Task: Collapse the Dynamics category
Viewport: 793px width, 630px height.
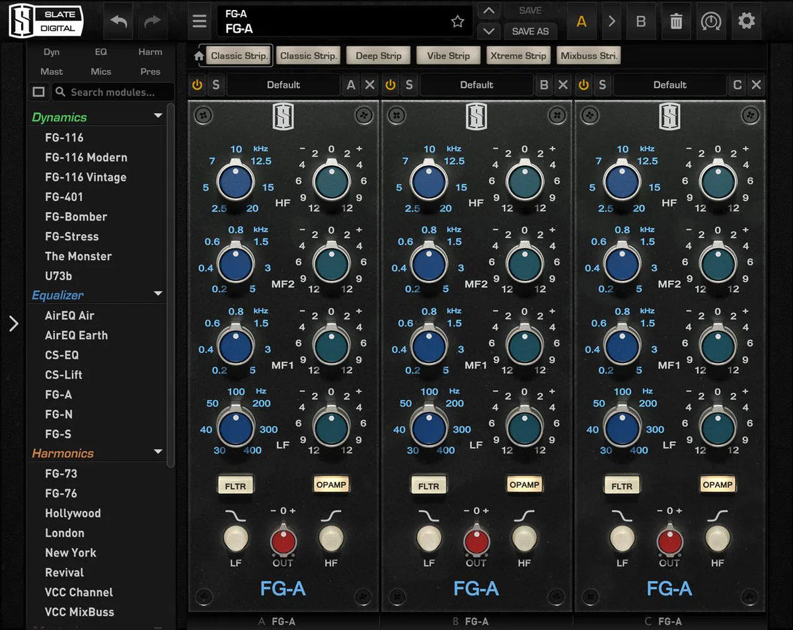Action: click(157, 116)
